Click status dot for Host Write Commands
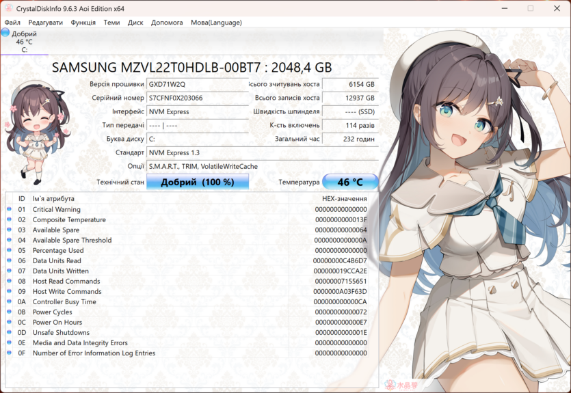 9,291
